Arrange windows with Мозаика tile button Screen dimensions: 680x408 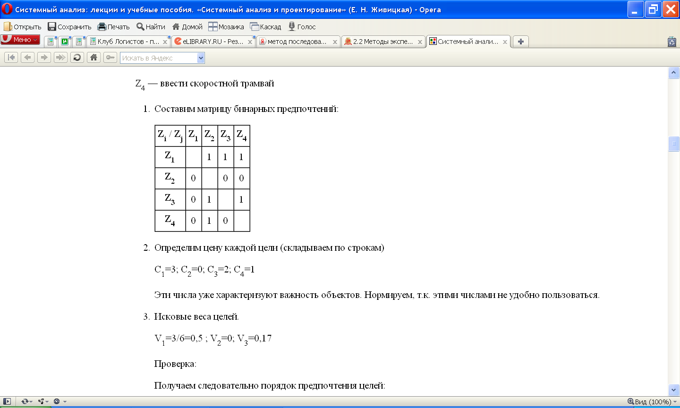(x=226, y=27)
